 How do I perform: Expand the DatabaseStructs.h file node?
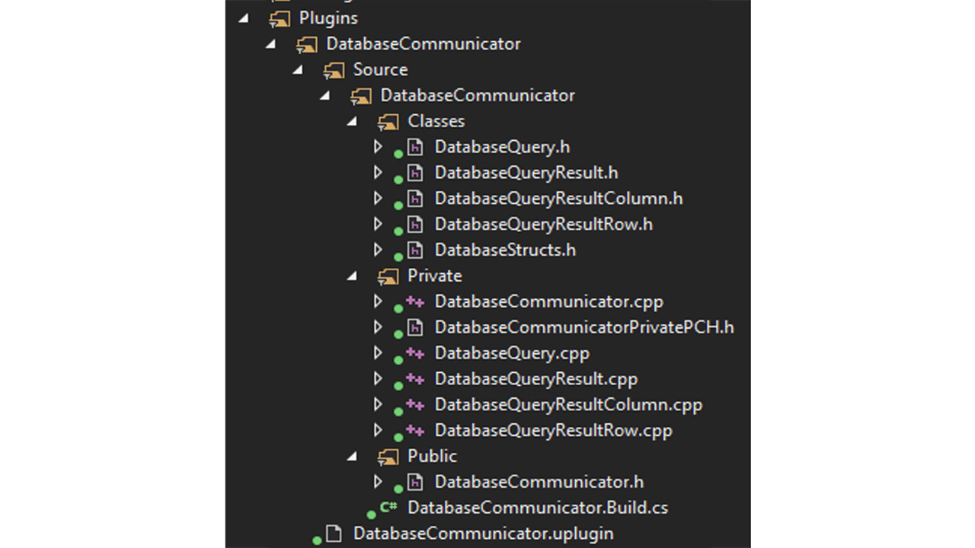pos(378,250)
